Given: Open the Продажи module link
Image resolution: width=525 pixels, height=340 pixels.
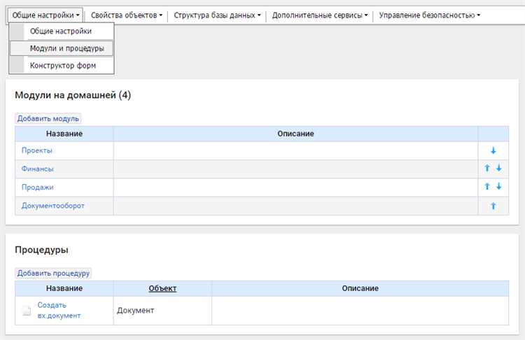Looking at the screenshot, I should point(38,187).
